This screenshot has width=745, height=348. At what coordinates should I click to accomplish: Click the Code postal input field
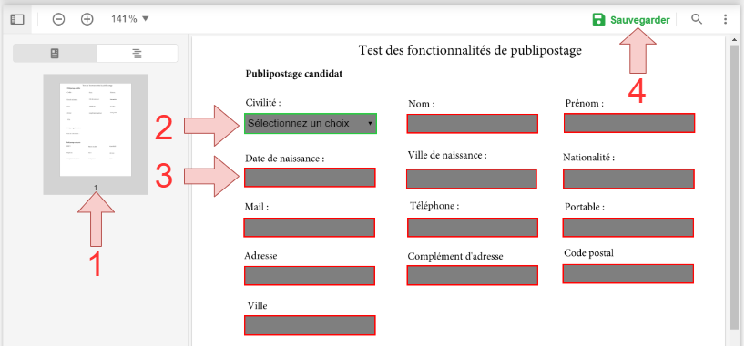(628, 274)
